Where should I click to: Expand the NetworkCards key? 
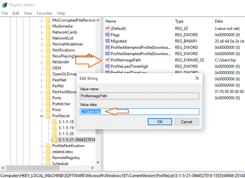41,33
